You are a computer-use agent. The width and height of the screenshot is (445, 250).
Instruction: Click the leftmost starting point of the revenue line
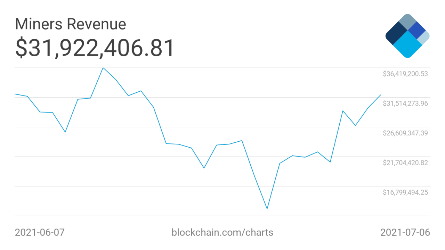15,94
